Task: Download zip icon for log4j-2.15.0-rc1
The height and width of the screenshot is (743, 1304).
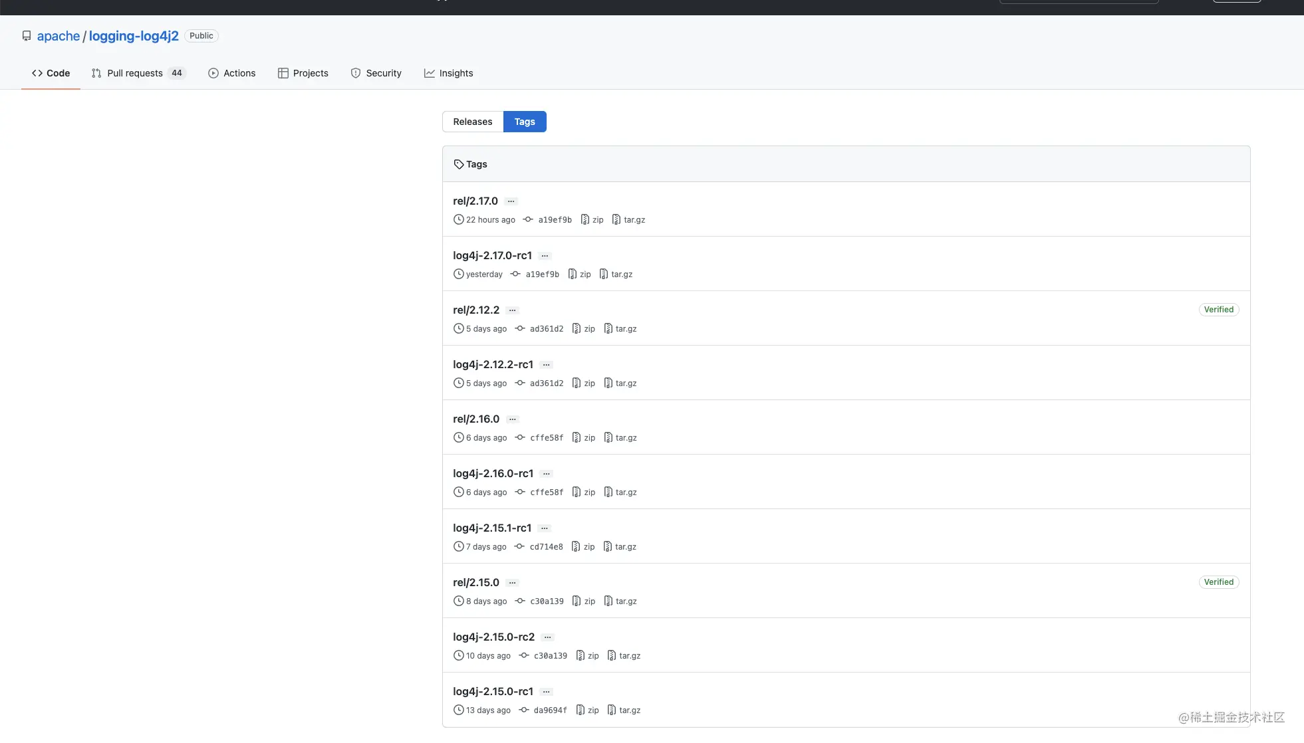Action: click(581, 710)
